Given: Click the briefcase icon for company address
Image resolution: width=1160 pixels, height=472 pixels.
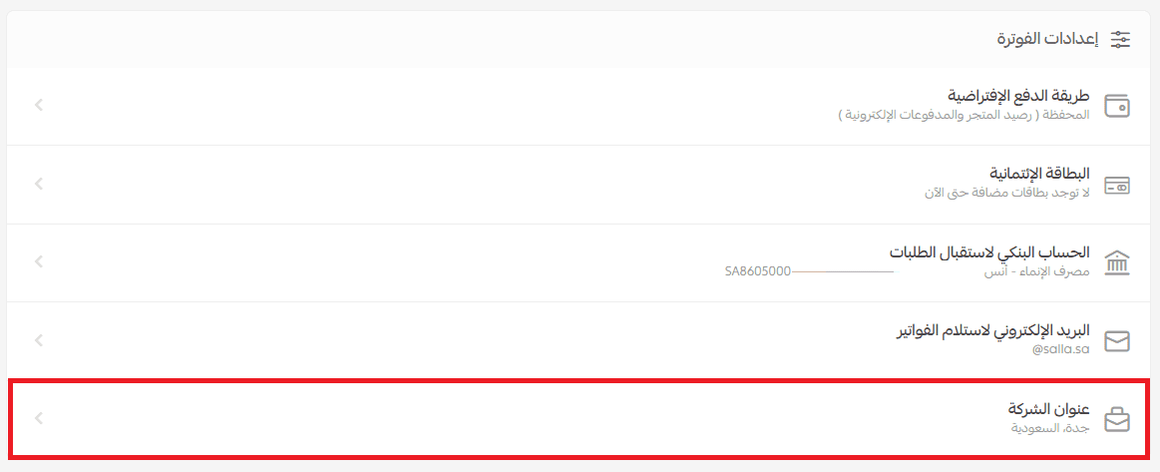Looking at the screenshot, I should 1117,419.
